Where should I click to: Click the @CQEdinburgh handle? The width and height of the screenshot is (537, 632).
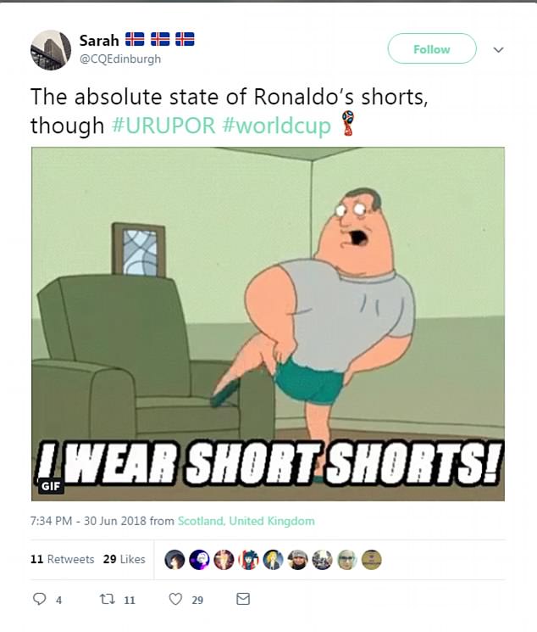[x=120, y=59]
